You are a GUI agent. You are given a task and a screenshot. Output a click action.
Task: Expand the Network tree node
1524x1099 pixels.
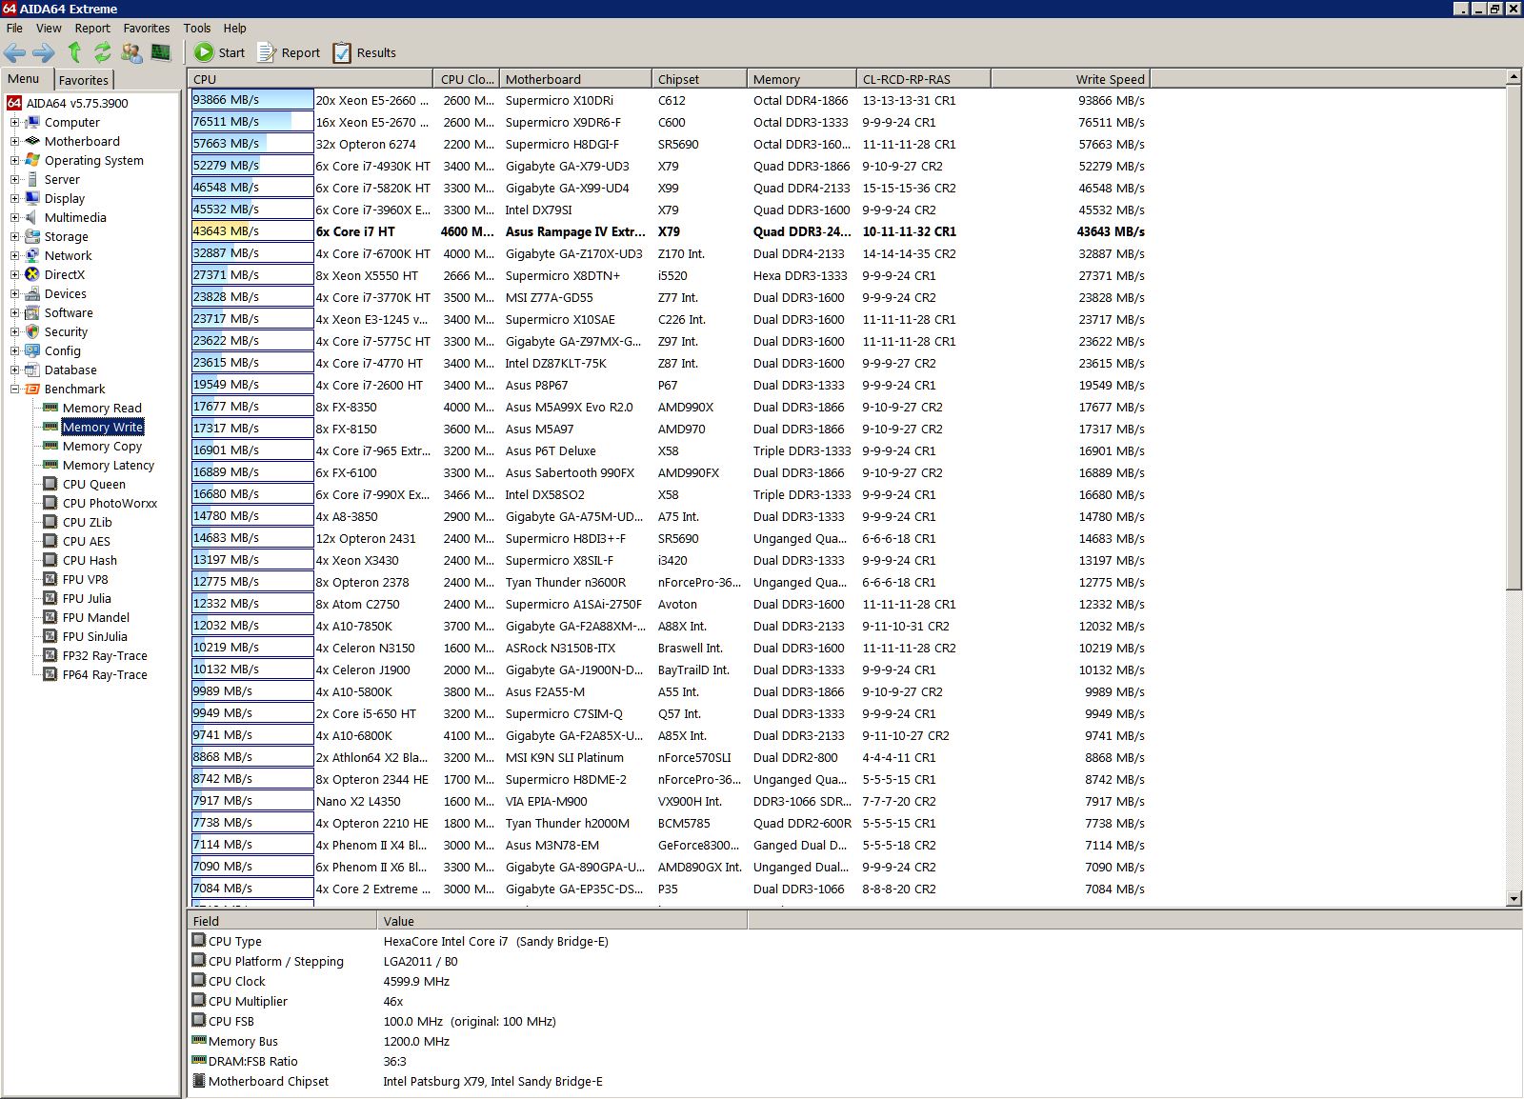15,256
